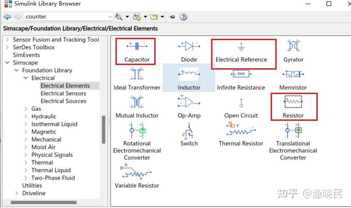Collapse the Foundation Library node
The width and height of the screenshot is (351, 208).
pos(17,70)
